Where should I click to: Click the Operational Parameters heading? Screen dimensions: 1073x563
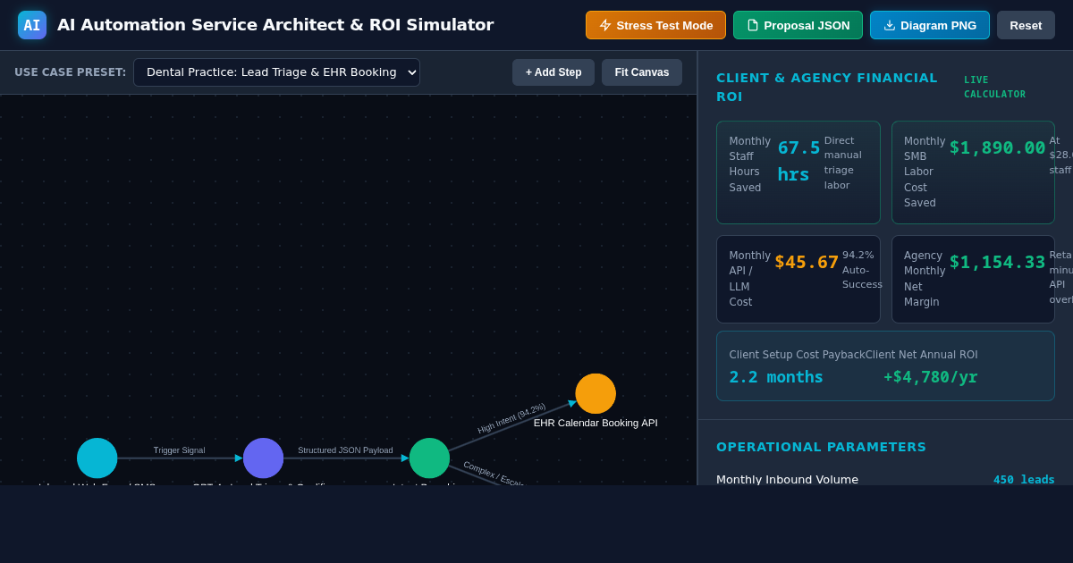point(821,447)
